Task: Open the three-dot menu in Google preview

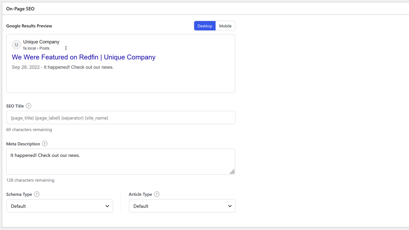Action: click(66, 48)
